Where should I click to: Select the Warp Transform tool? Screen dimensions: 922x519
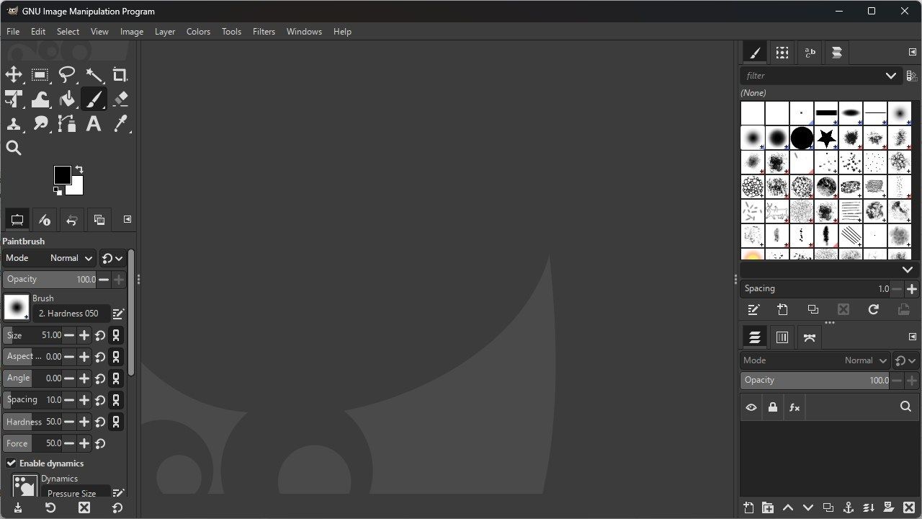point(40,99)
